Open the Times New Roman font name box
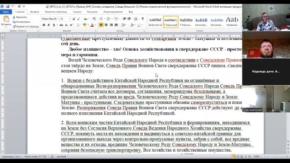Screen dimensions: 290x163 tap(50, 19)
